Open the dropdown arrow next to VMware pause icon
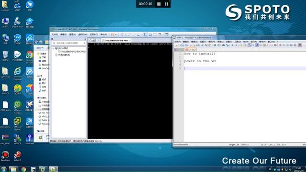The height and width of the screenshot is (172, 306). click(116, 34)
